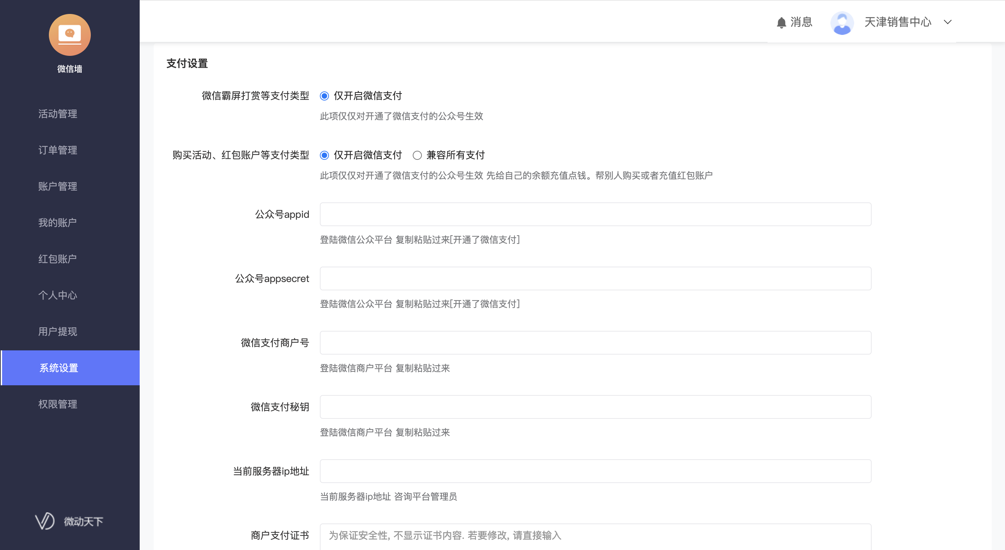Viewport: 1005px width, 550px height.
Task: Open 订单管理 in the sidebar
Action: pyautogui.click(x=58, y=150)
